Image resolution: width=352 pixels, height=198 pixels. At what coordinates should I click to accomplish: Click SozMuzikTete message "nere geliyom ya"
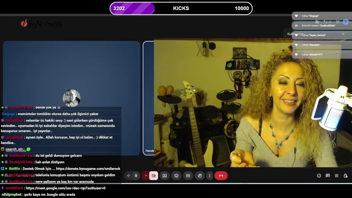[65, 182]
